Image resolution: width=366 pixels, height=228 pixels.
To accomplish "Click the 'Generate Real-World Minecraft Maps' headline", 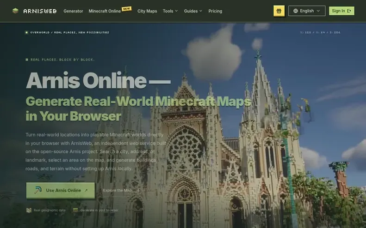I will tap(138, 101).
